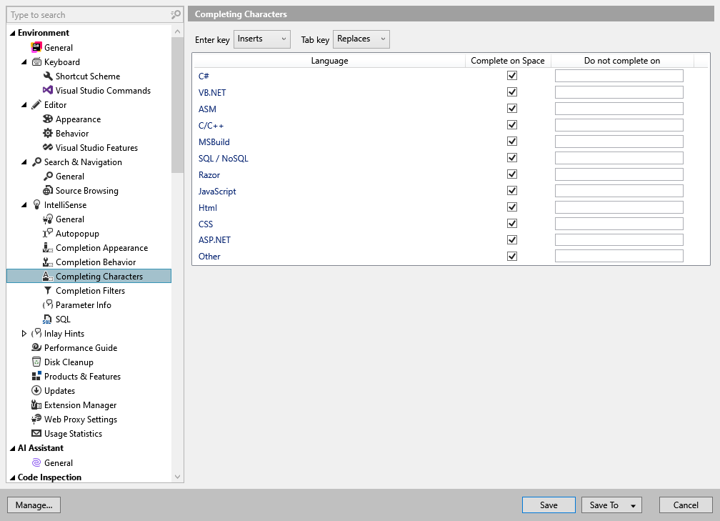Select the Autopopup IntelliSense icon
The image size is (720, 521).
[46, 233]
